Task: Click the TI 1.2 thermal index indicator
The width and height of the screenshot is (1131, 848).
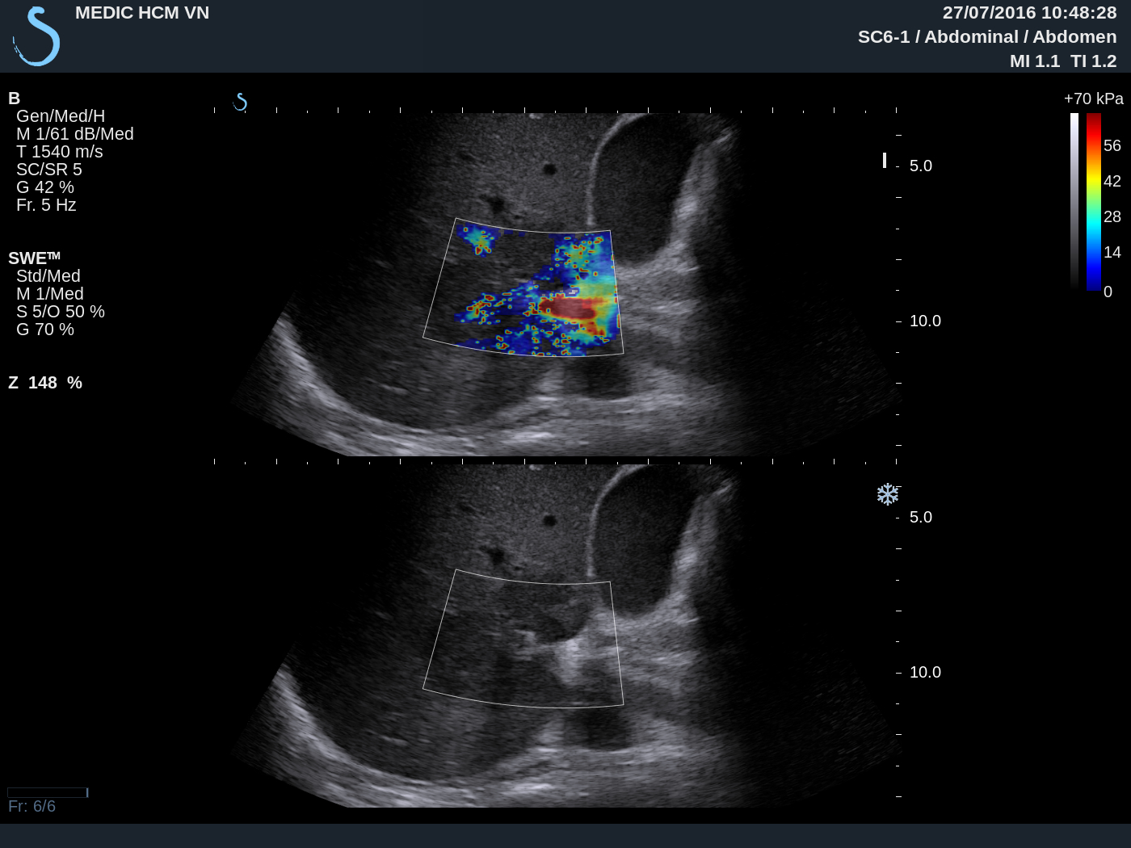Action: (x=1091, y=60)
